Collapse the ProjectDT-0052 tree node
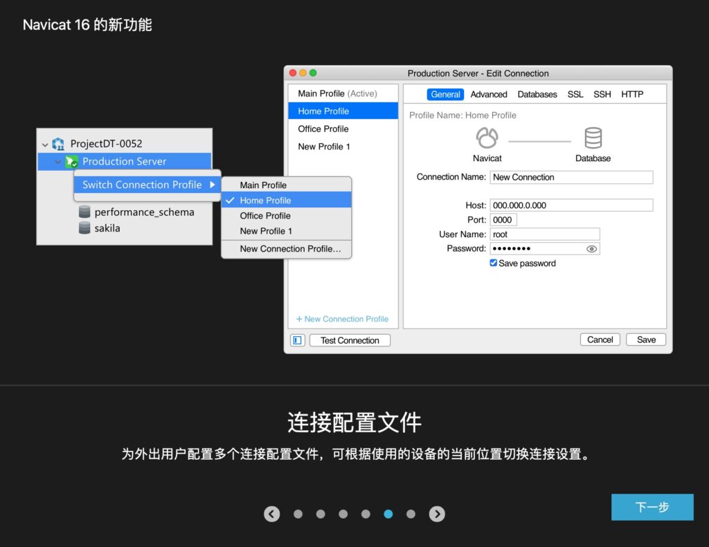The image size is (709, 547). [x=44, y=144]
